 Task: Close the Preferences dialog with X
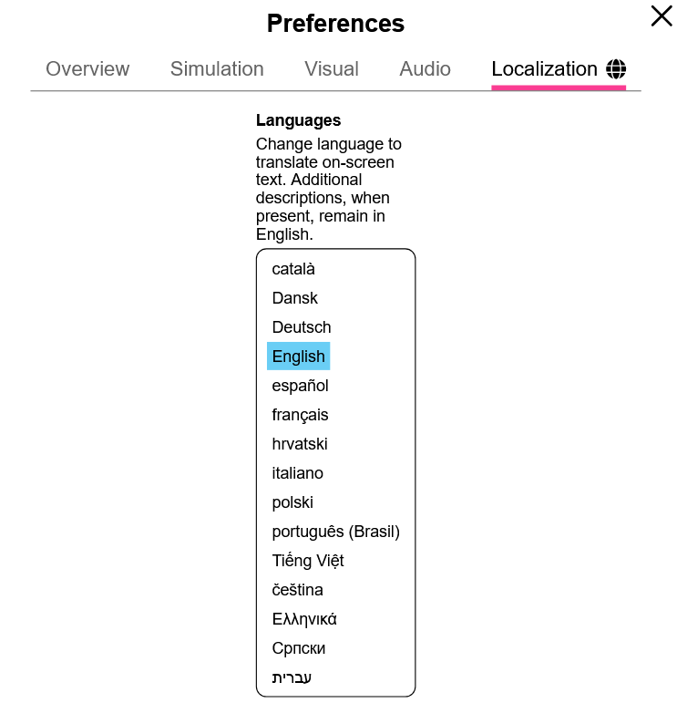coord(662,16)
